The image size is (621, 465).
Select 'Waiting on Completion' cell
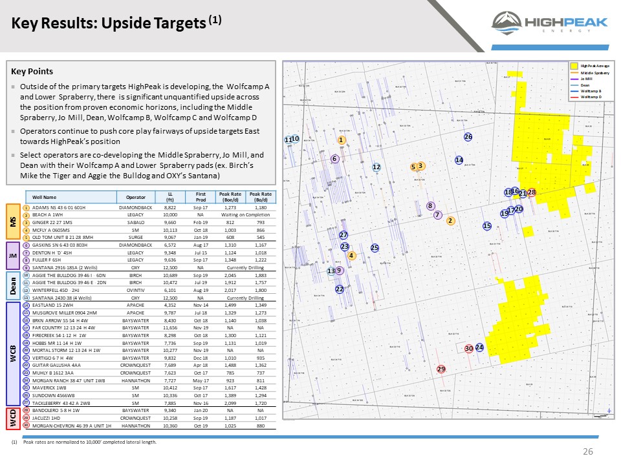(x=246, y=215)
